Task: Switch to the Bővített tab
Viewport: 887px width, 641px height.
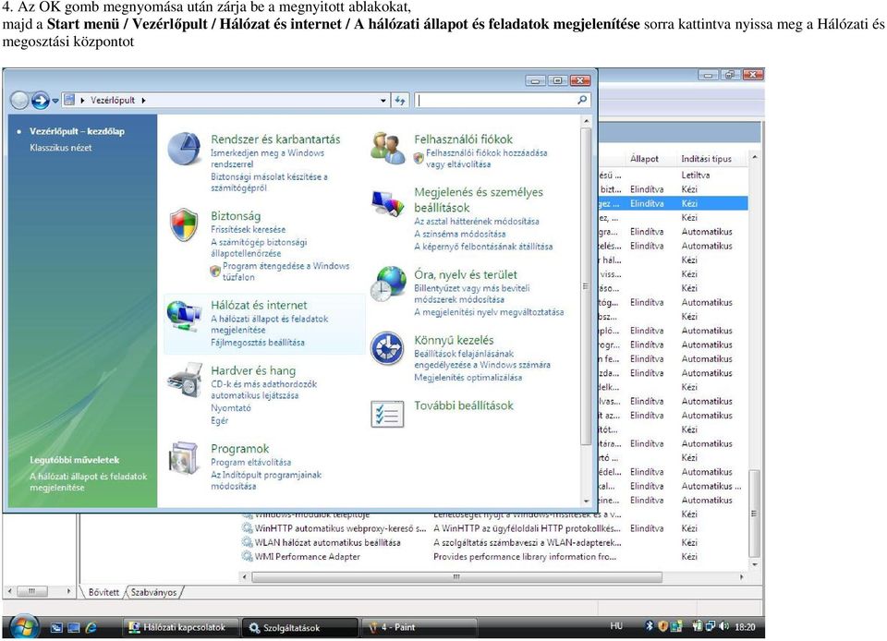Action: (103, 592)
